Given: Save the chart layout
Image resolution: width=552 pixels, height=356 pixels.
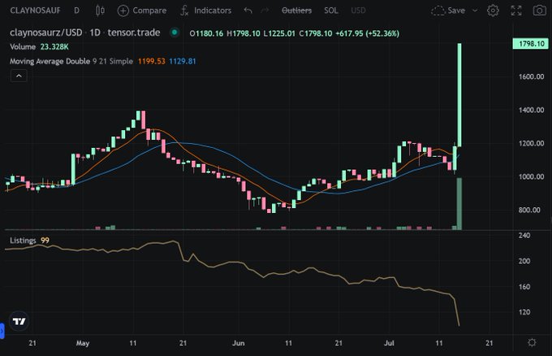Looking at the screenshot, I should coord(448,11).
